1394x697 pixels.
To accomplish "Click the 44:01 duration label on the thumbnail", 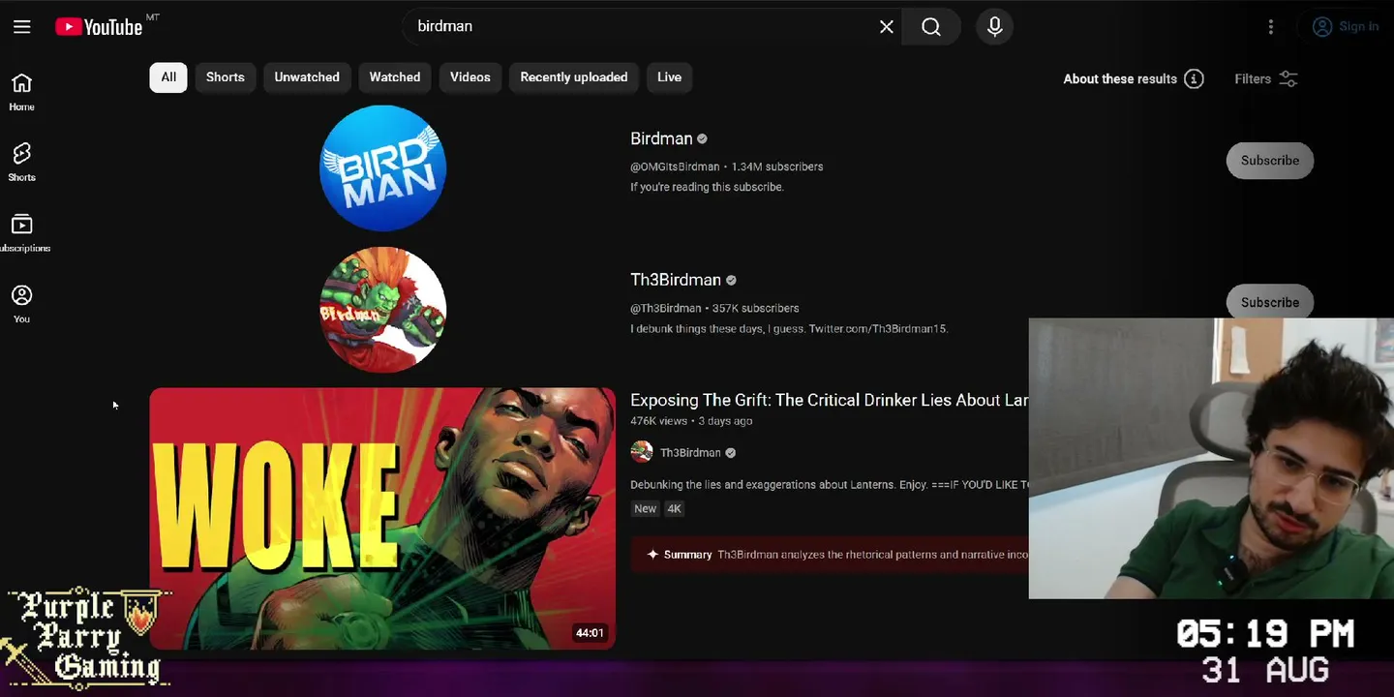I will click(x=590, y=633).
